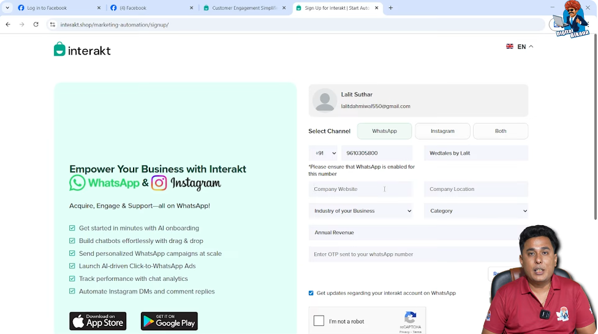598x334 pixels.
Task: Open the EN language selector
Action: pyautogui.click(x=520, y=46)
